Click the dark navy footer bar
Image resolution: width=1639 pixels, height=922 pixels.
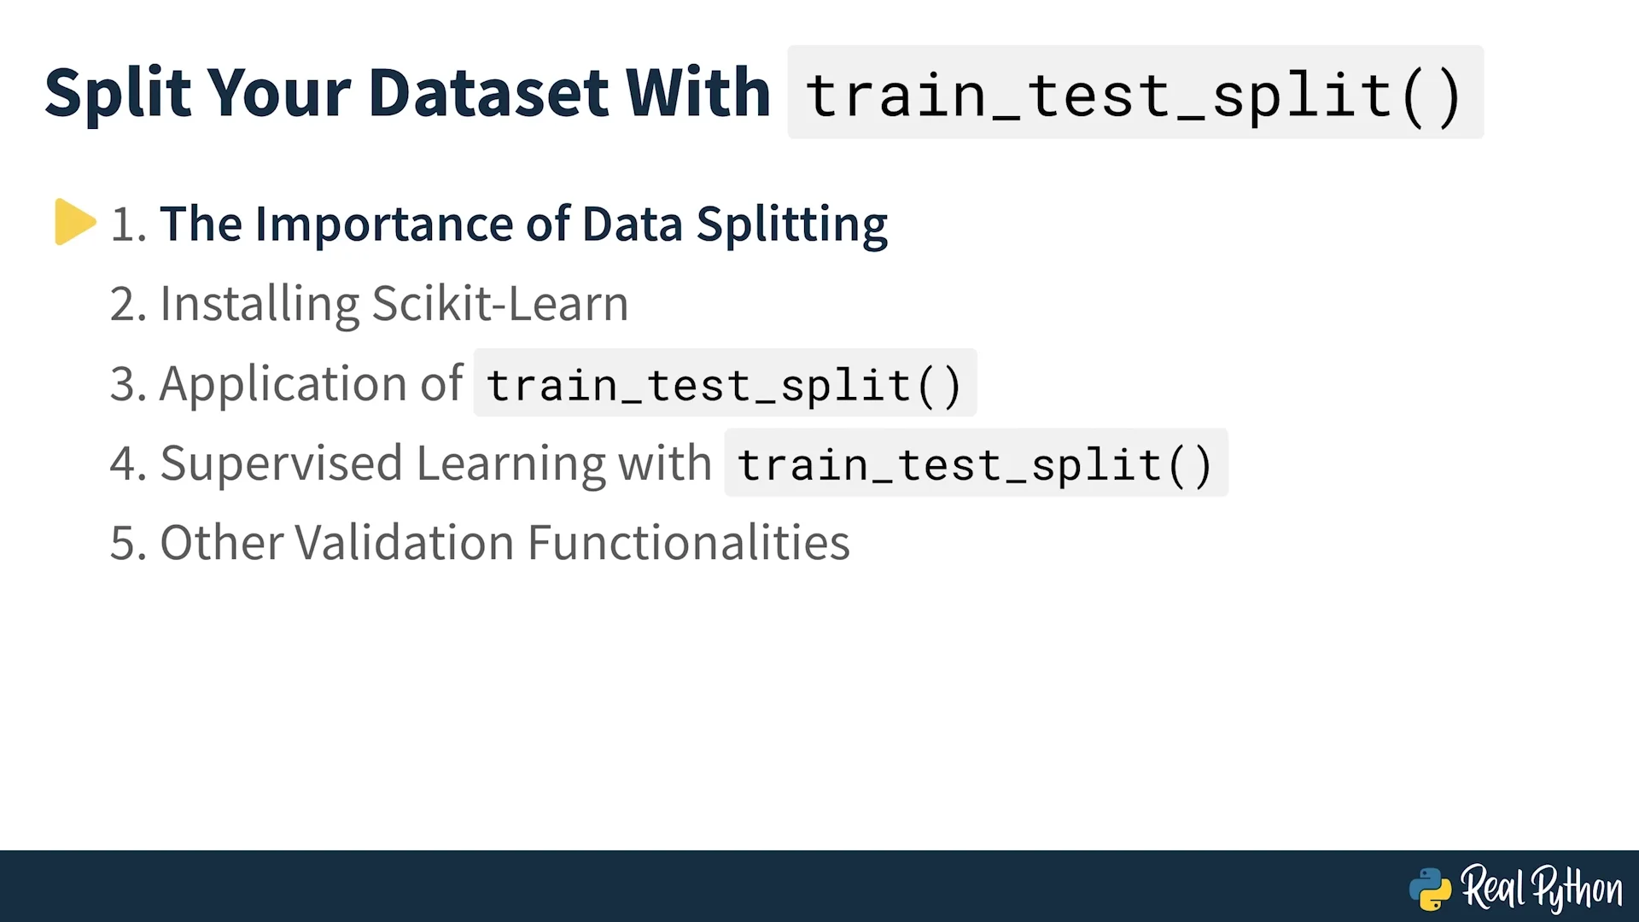[819, 886]
